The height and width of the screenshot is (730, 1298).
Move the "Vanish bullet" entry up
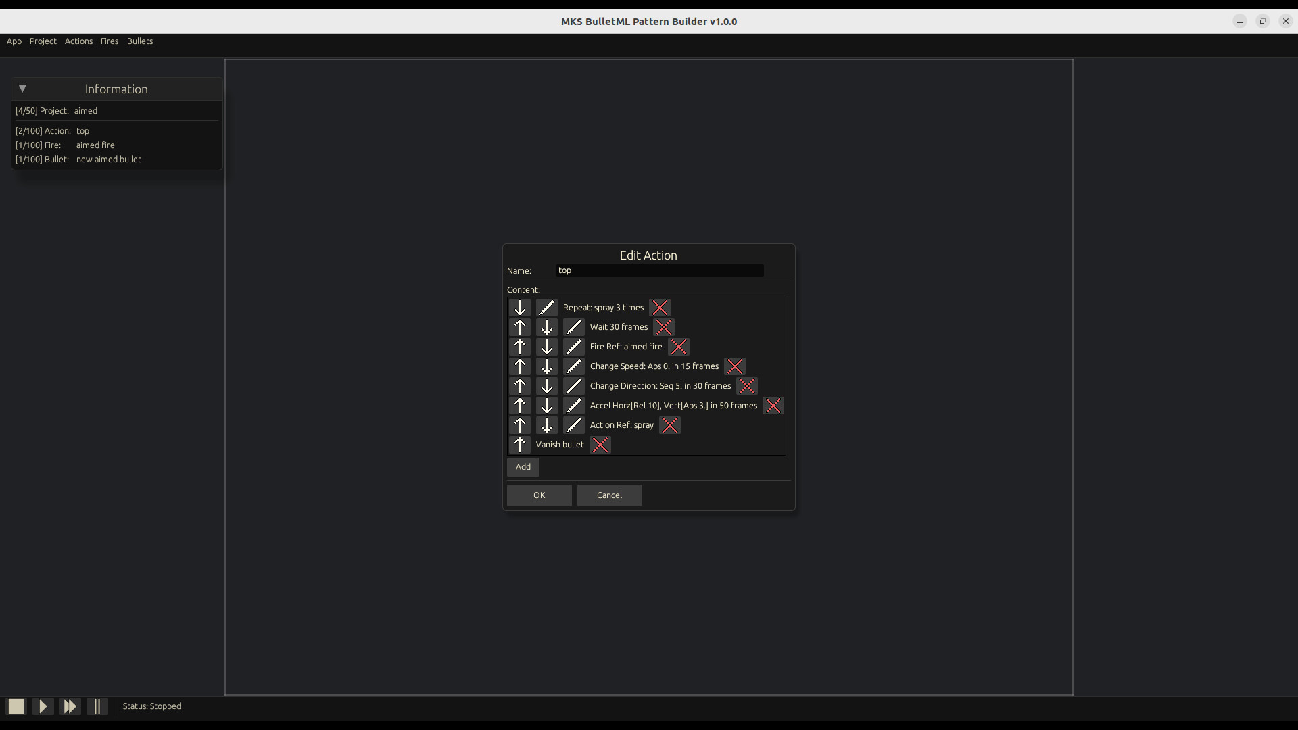[519, 445]
